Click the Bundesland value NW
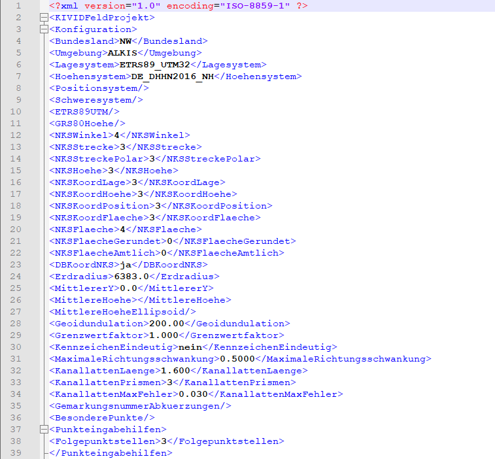Image resolution: width=495 pixels, height=459 pixels. (x=116, y=41)
